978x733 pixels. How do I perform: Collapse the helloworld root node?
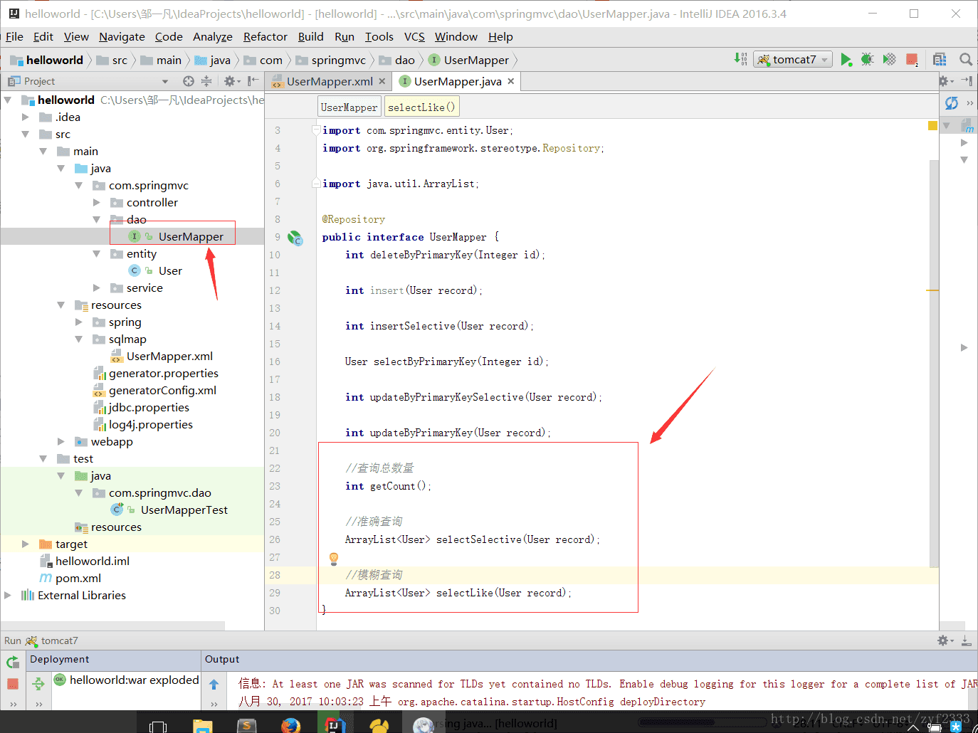point(8,100)
